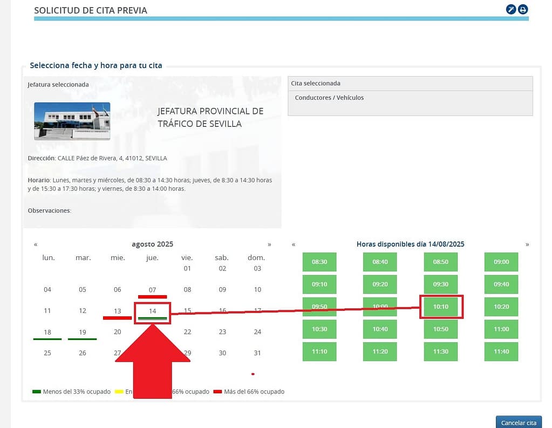
Task: Click the green 'Menos del 33% ocupado' legend swatch
Action: point(37,392)
